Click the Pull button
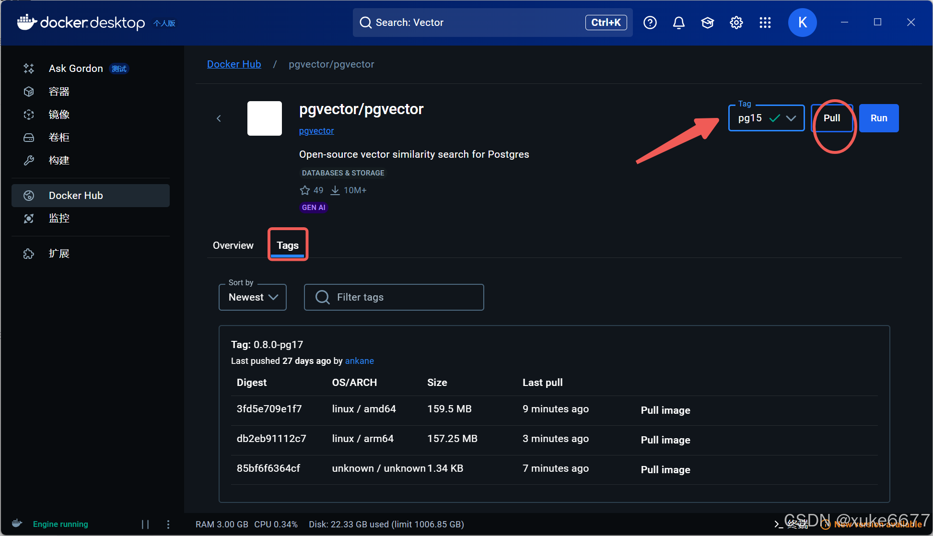The height and width of the screenshot is (536, 933). [832, 118]
